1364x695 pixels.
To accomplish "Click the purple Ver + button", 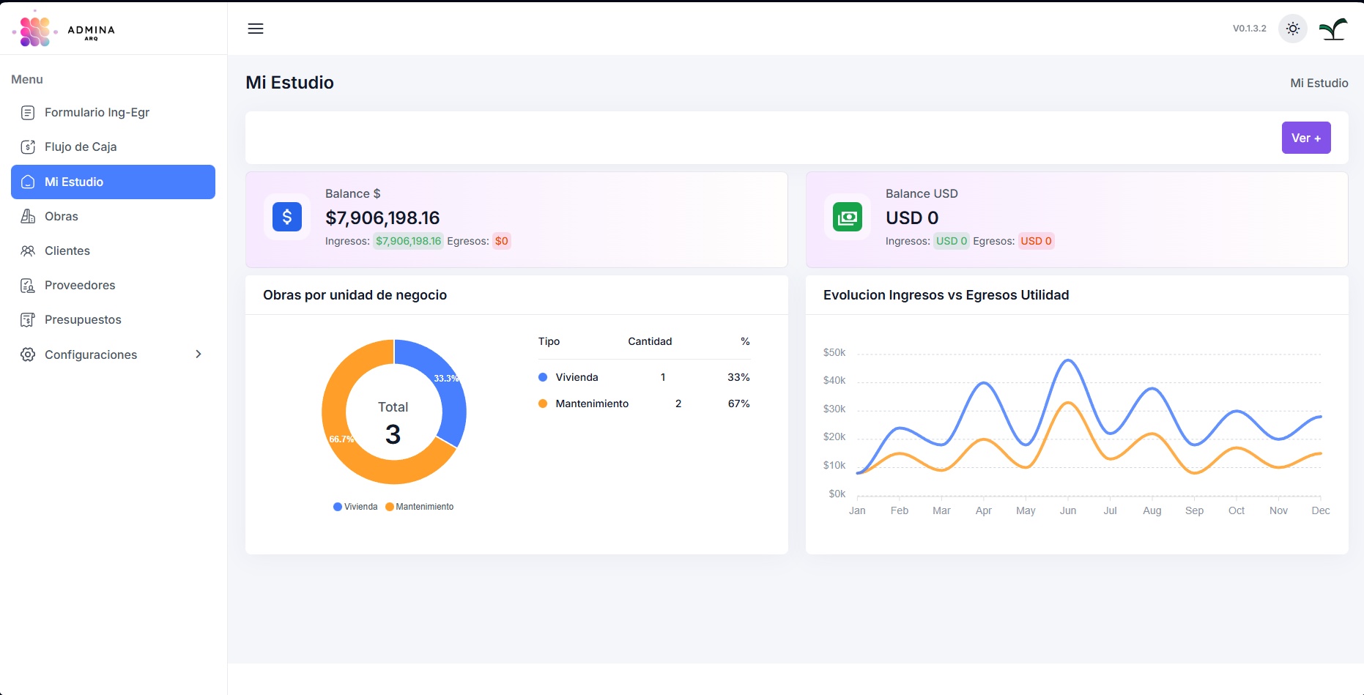I will [1306, 138].
